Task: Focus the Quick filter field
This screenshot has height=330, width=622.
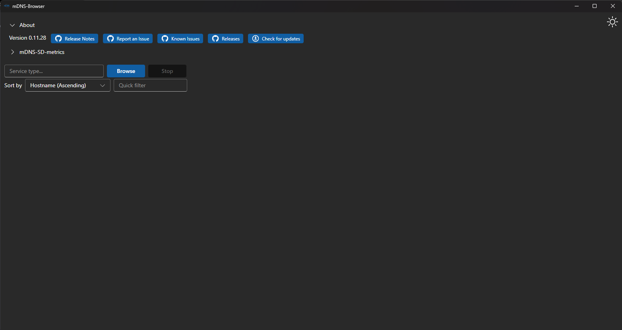Action: tap(150, 85)
